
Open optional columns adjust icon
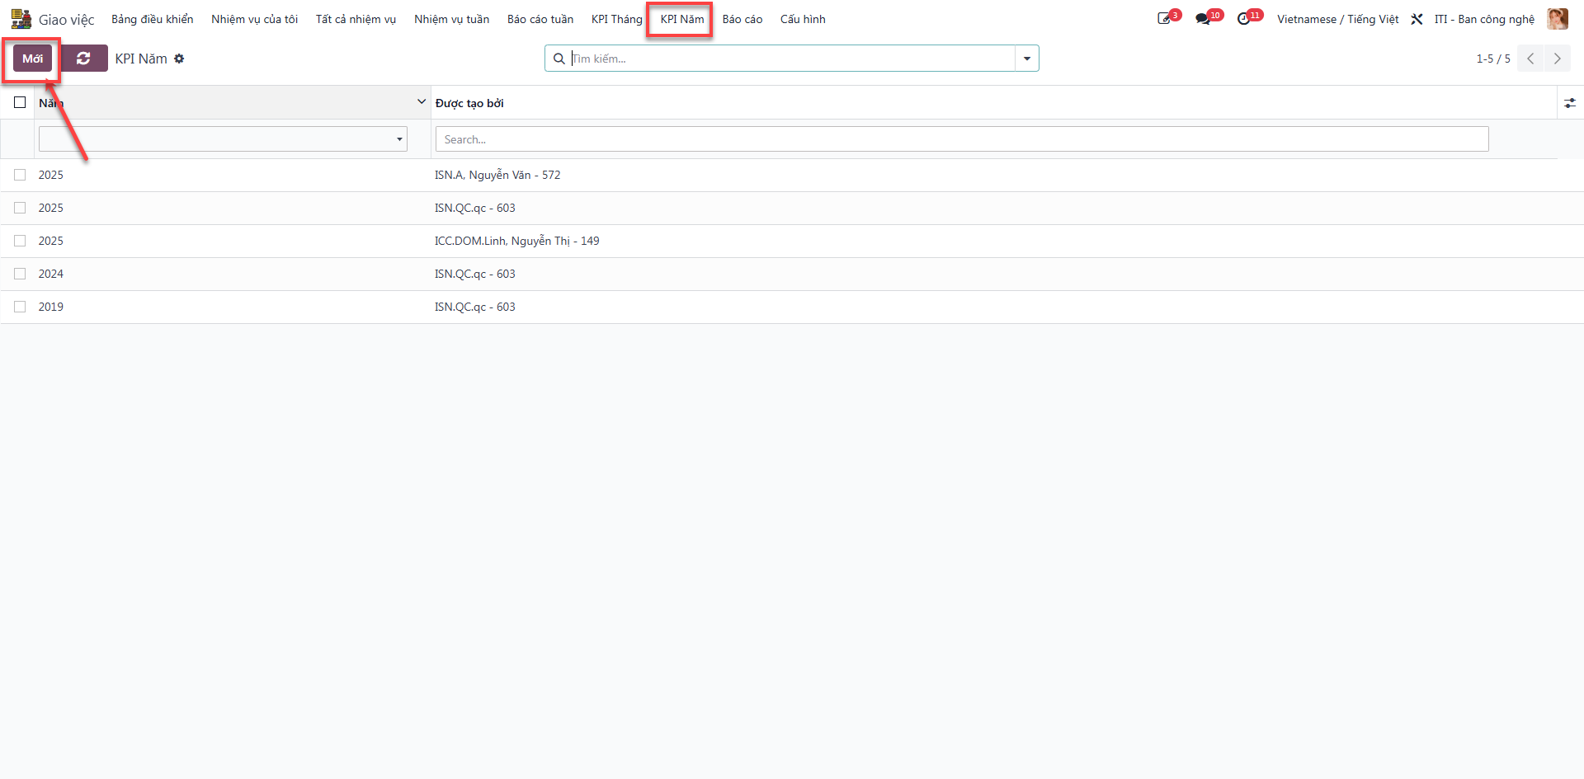click(x=1570, y=103)
